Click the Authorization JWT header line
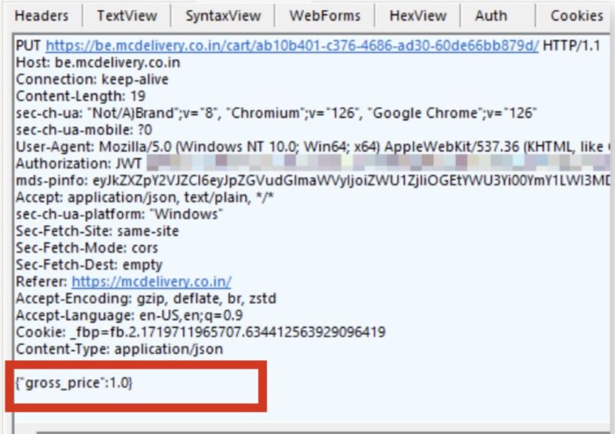The height and width of the screenshot is (434, 615). click(77, 164)
